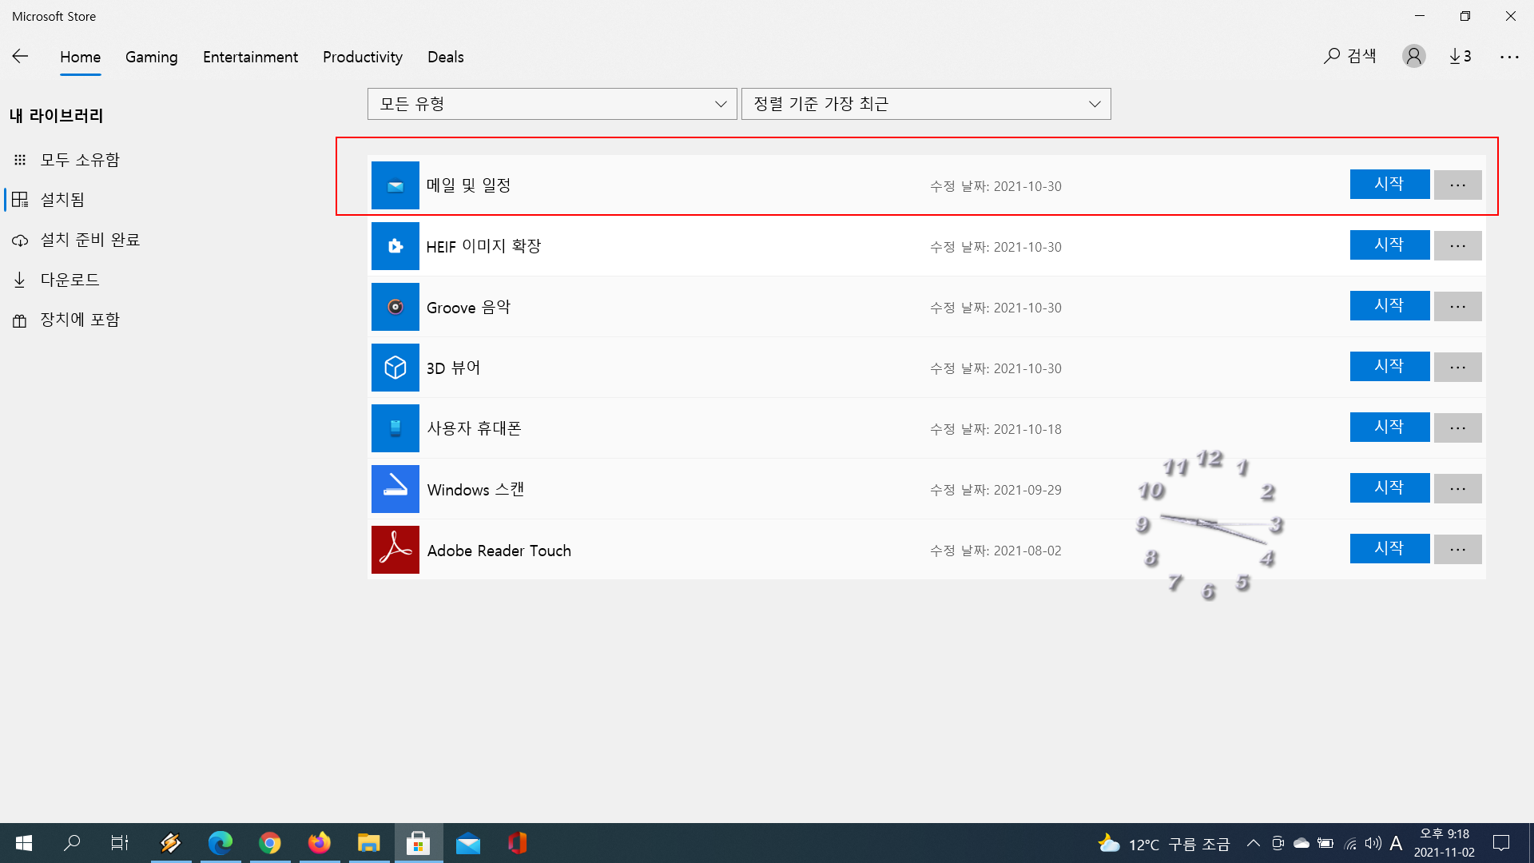This screenshot has height=863, width=1534.
Task: Open the 3D 뷰어 cube icon
Action: point(395,368)
